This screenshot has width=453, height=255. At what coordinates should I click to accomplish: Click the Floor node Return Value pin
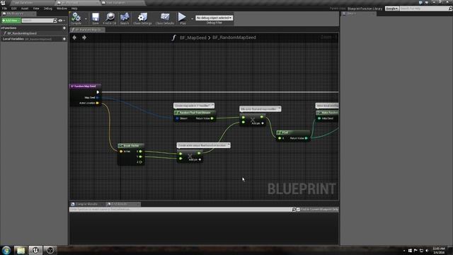point(306,139)
